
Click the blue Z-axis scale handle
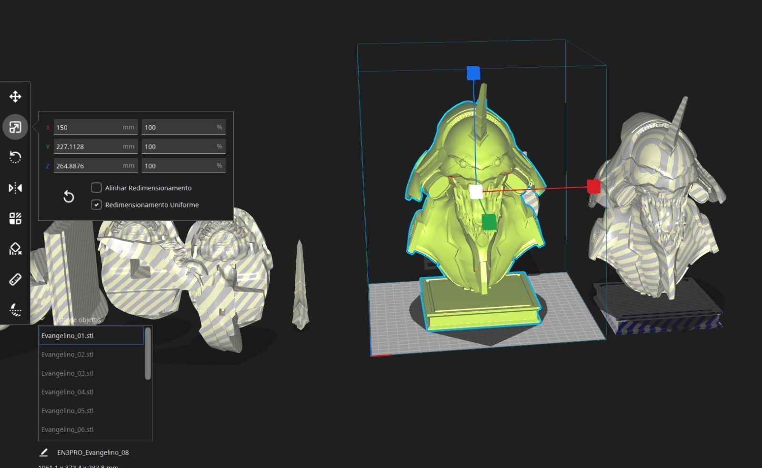(473, 73)
